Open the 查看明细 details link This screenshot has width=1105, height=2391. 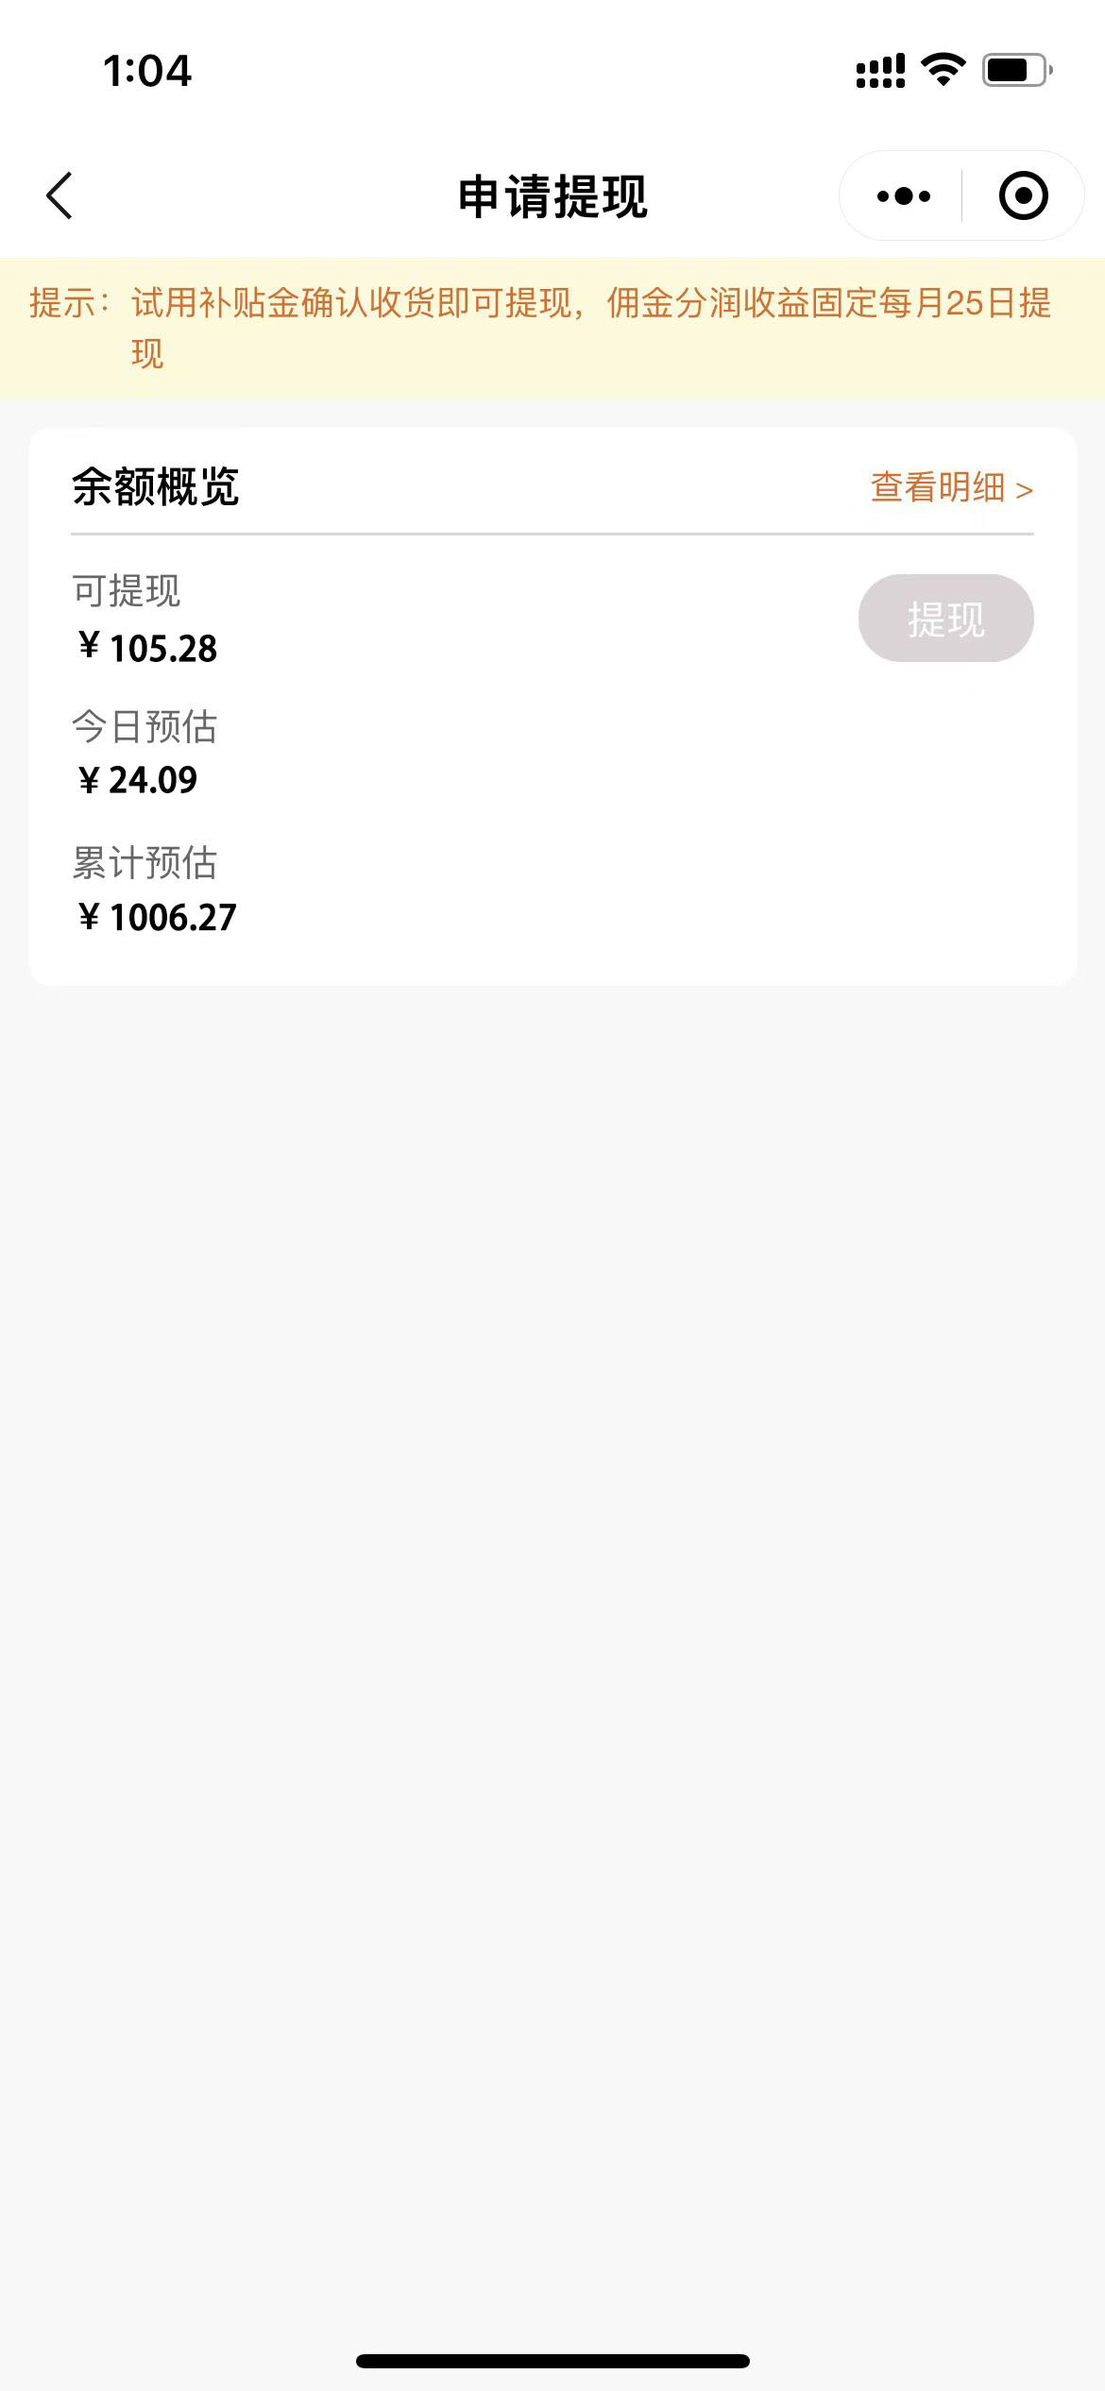pyautogui.click(x=950, y=487)
